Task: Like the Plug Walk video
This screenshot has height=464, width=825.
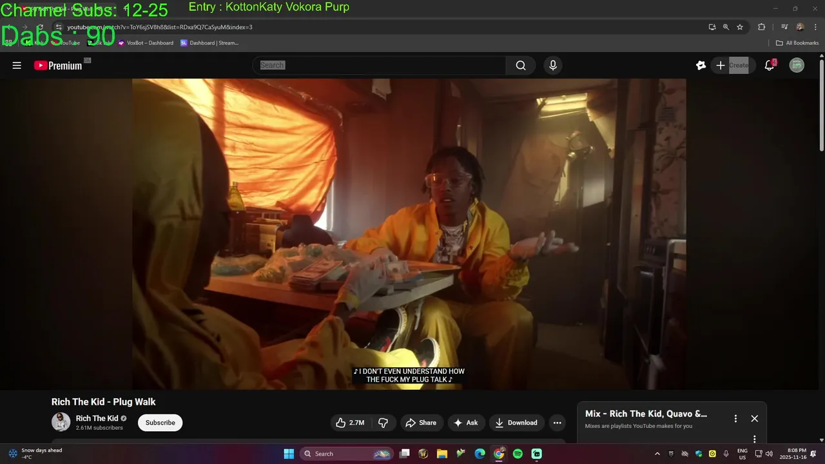Action: [x=350, y=423]
